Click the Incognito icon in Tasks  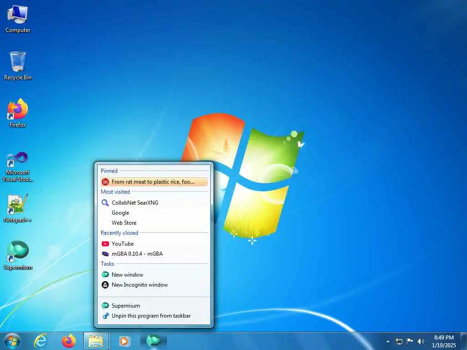(x=105, y=285)
